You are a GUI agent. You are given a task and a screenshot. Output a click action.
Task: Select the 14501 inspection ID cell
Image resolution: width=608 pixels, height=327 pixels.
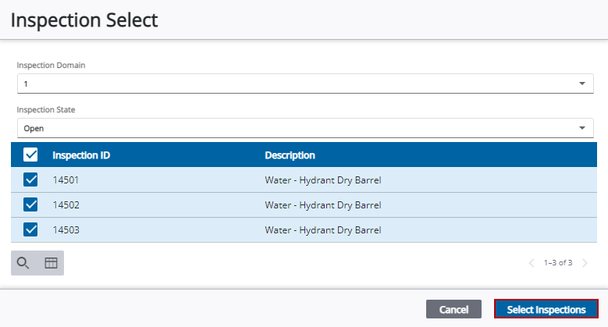click(66, 180)
